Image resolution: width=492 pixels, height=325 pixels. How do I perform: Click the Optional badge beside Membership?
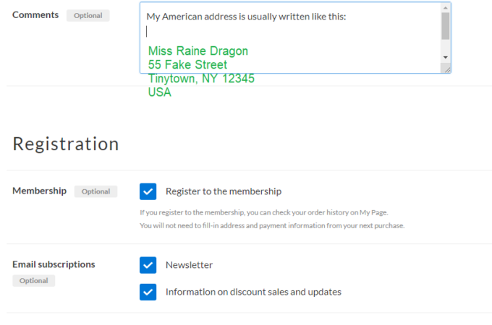(96, 191)
